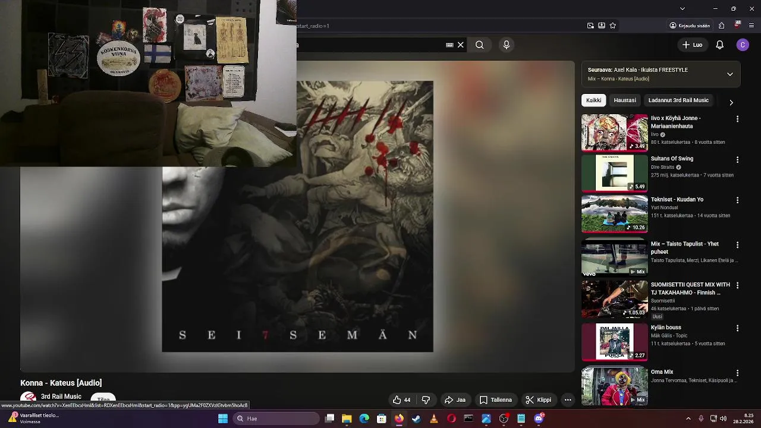Dislike the video with thumbs down
Viewport: 761px width, 428px height.
click(x=426, y=399)
